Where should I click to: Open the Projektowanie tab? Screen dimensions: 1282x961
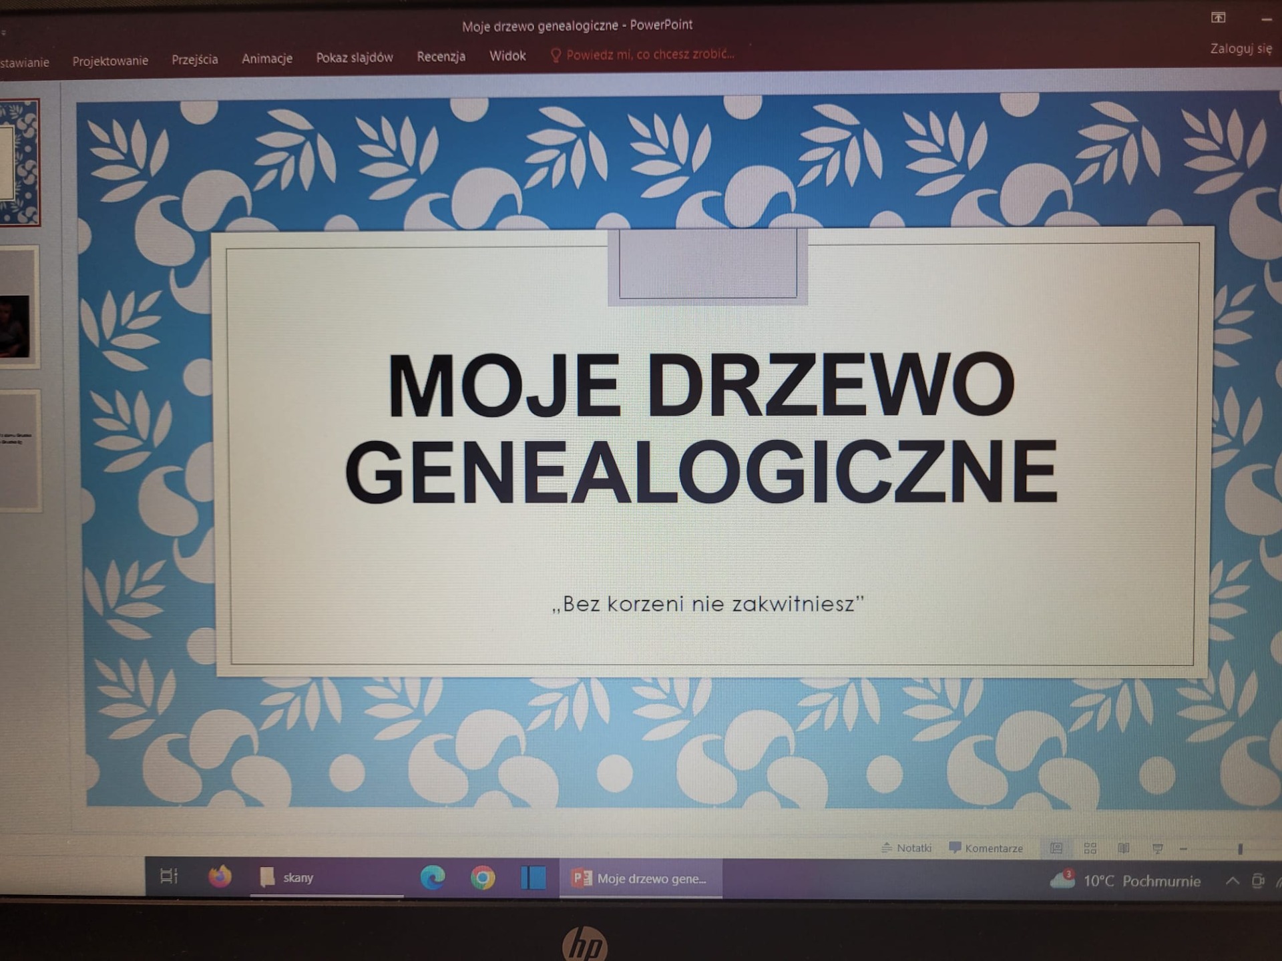(110, 61)
